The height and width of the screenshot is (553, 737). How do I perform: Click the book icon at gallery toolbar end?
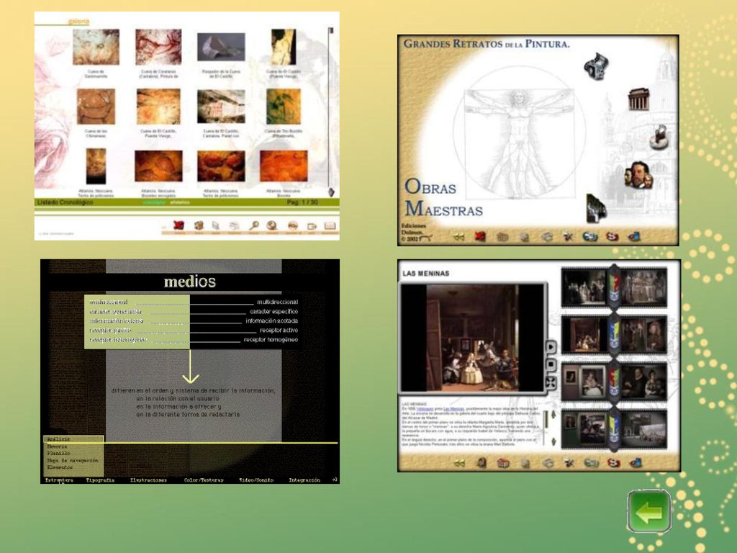coord(330,225)
